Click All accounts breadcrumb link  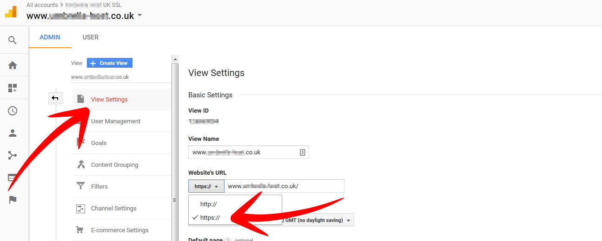click(x=42, y=5)
